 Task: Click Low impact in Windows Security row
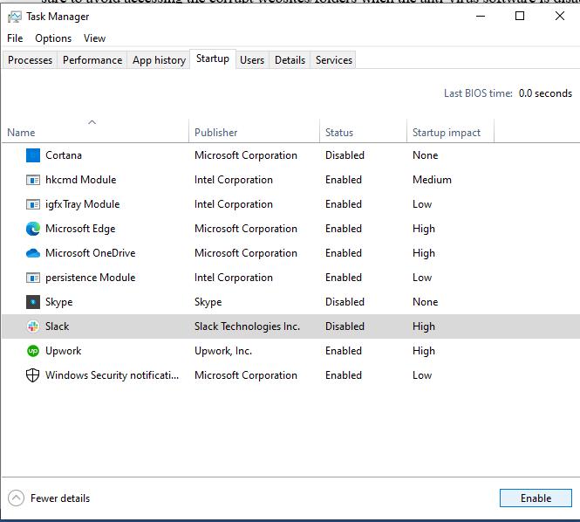point(422,375)
